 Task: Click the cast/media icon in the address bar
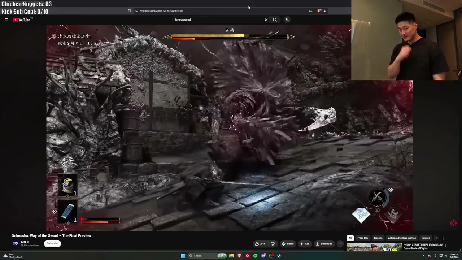coord(311,11)
